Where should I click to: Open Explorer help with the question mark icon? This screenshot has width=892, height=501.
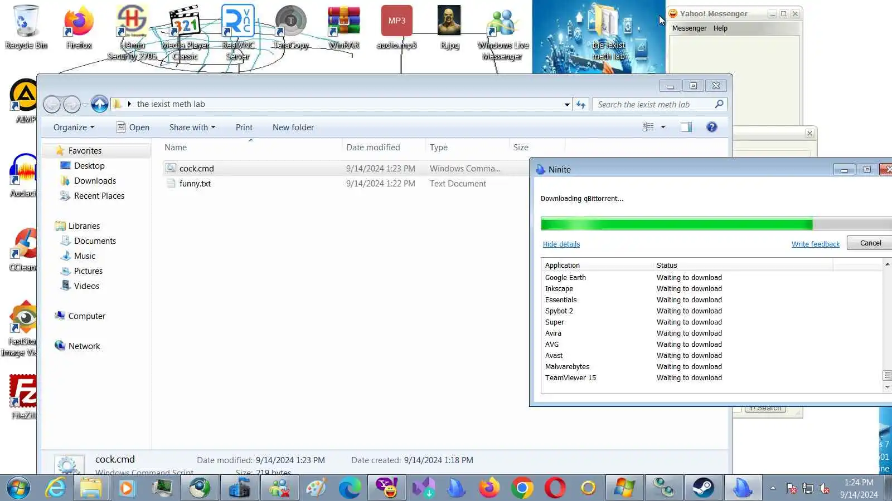(711, 127)
